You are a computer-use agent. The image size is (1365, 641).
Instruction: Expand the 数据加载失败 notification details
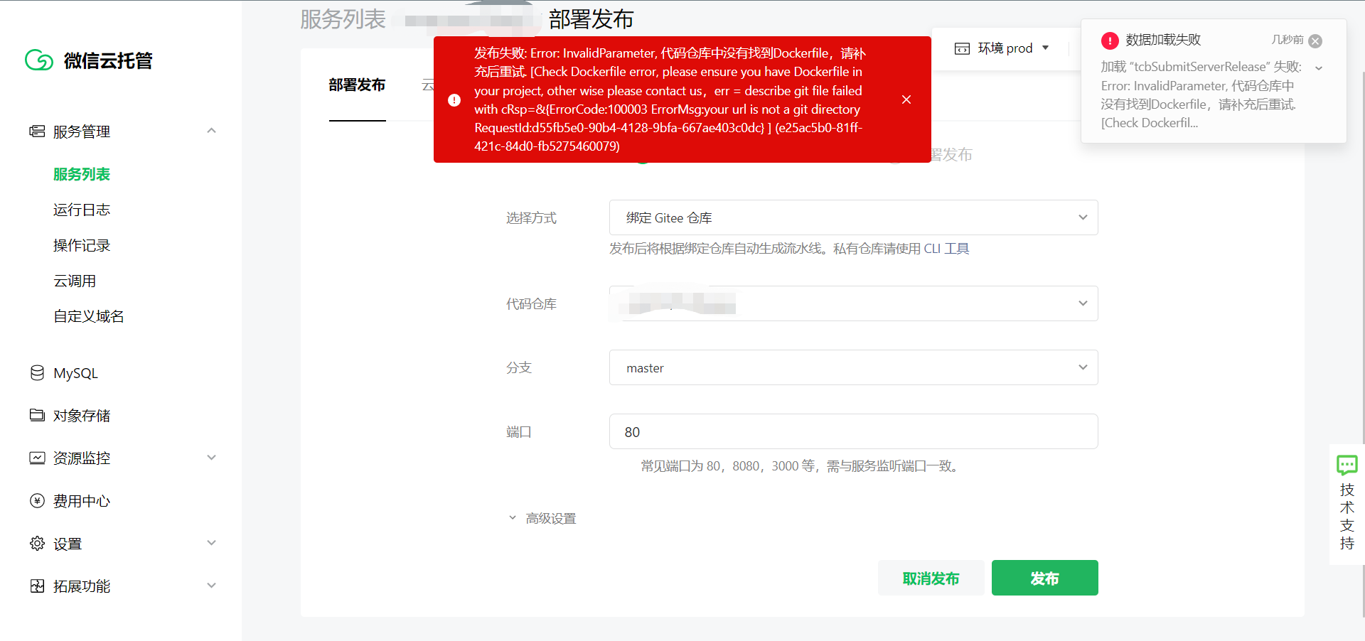pos(1319,68)
